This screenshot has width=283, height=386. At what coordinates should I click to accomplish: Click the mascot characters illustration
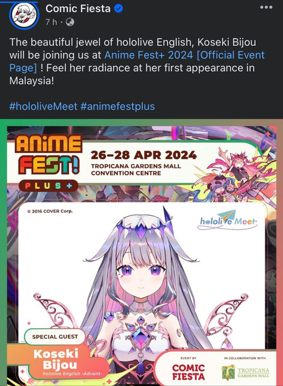point(234,174)
